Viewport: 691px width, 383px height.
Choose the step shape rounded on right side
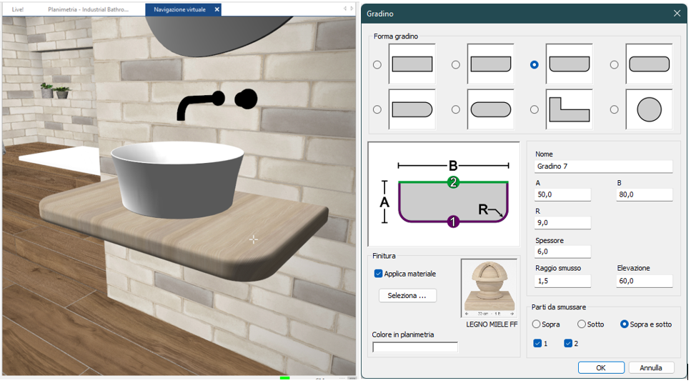(412, 109)
